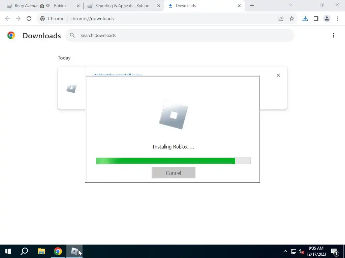Go back to the previous page

click(x=7, y=19)
